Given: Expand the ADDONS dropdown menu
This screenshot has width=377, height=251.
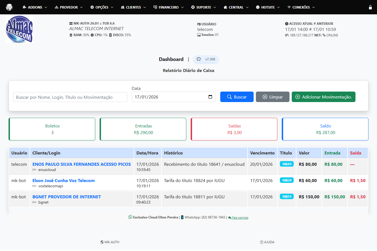Looking at the screenshot, I should pos(35,7).
